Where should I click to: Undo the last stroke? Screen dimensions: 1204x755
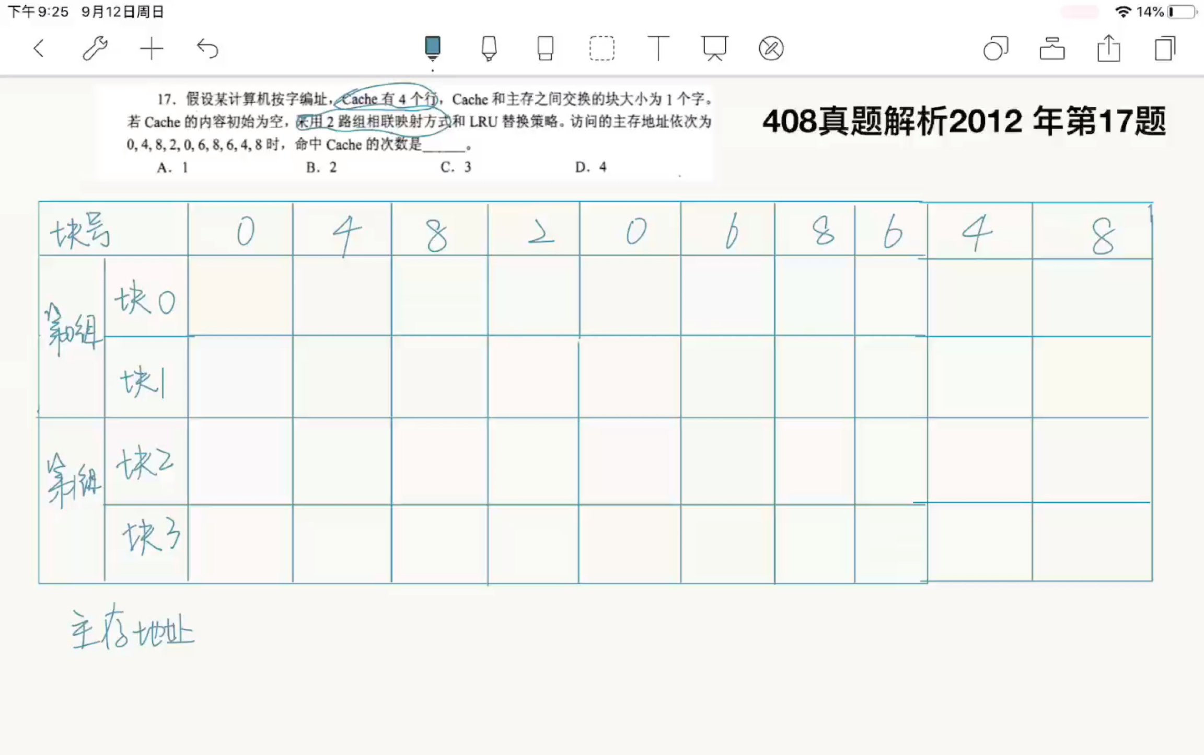[x=207, y=49]
